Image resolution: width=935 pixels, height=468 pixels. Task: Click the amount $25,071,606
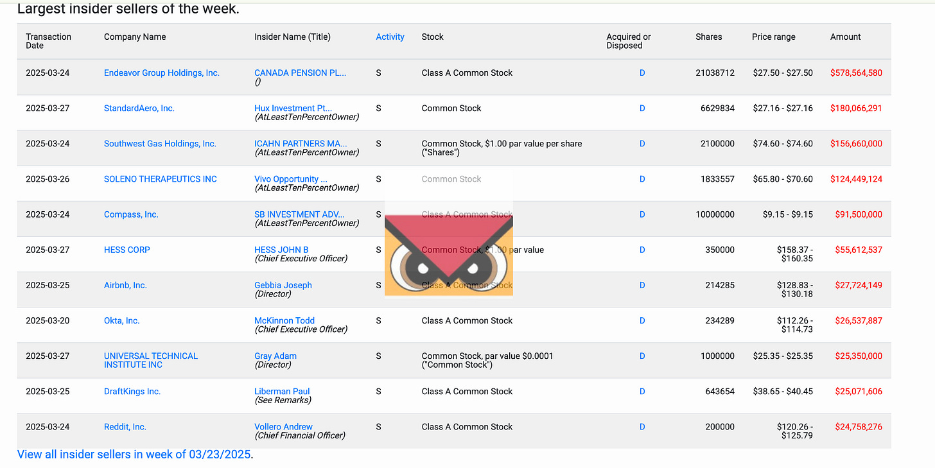859,392
